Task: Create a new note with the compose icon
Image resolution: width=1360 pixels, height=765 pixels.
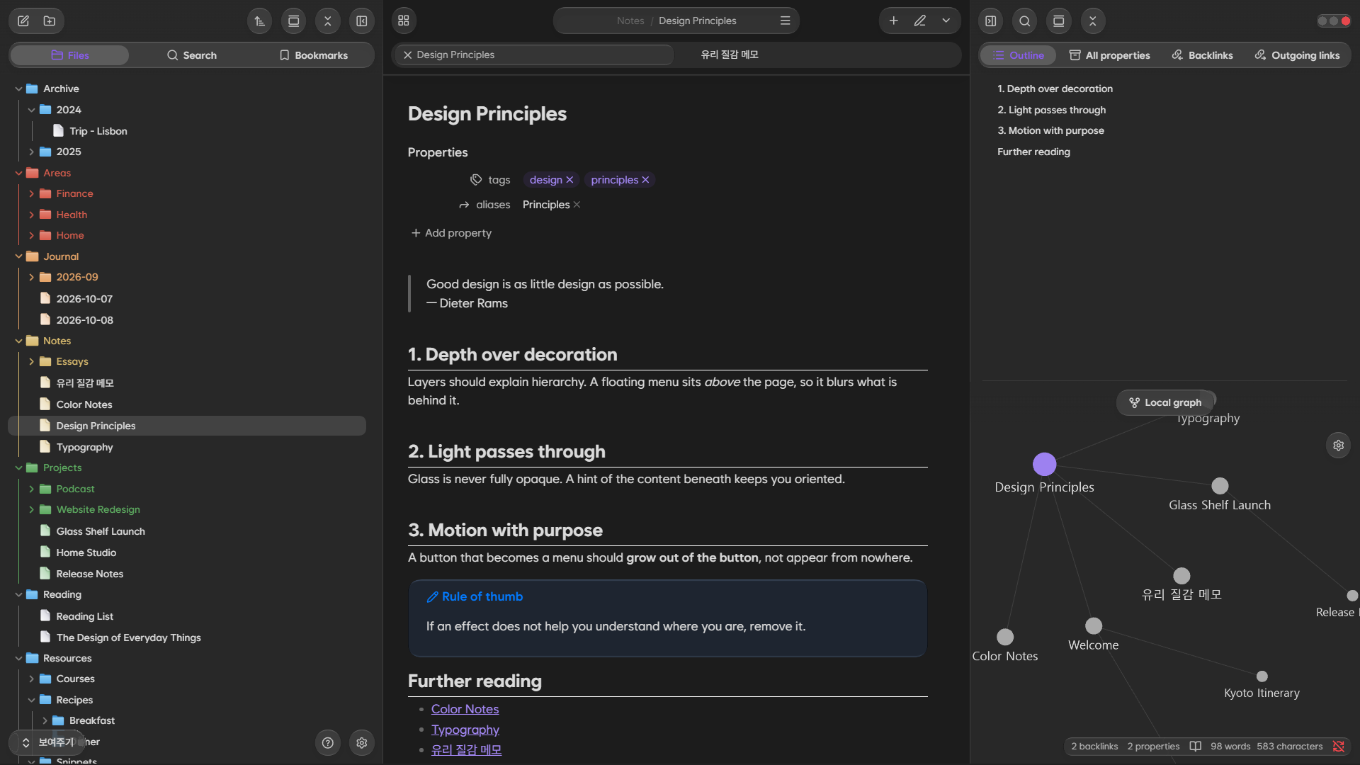Action: click(x=23, y=21)
